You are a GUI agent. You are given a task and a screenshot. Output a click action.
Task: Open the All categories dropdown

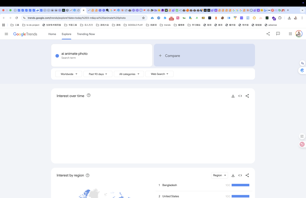point(129,74)
